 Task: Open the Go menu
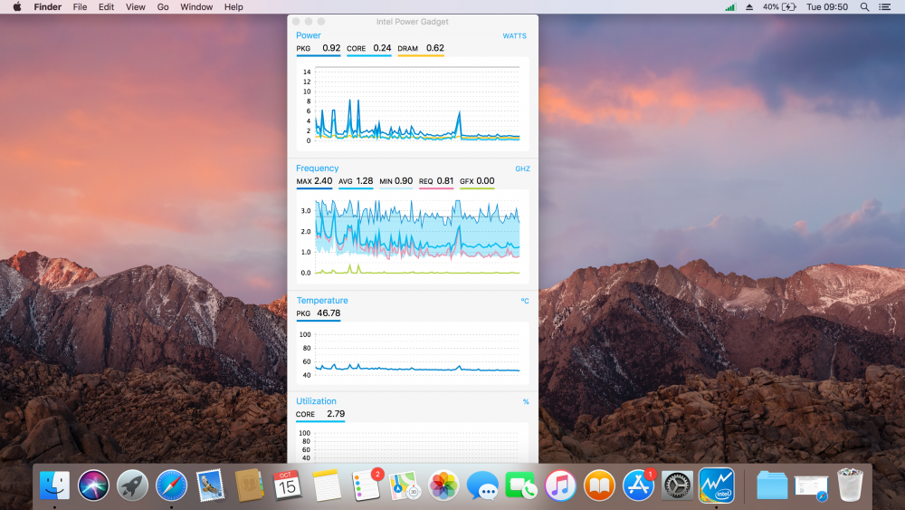pos(163,7)
